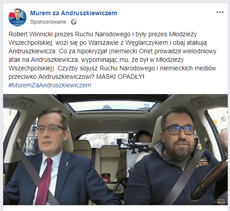
Task: Click the name Robert Winnicki in post text
Action: 31,34
